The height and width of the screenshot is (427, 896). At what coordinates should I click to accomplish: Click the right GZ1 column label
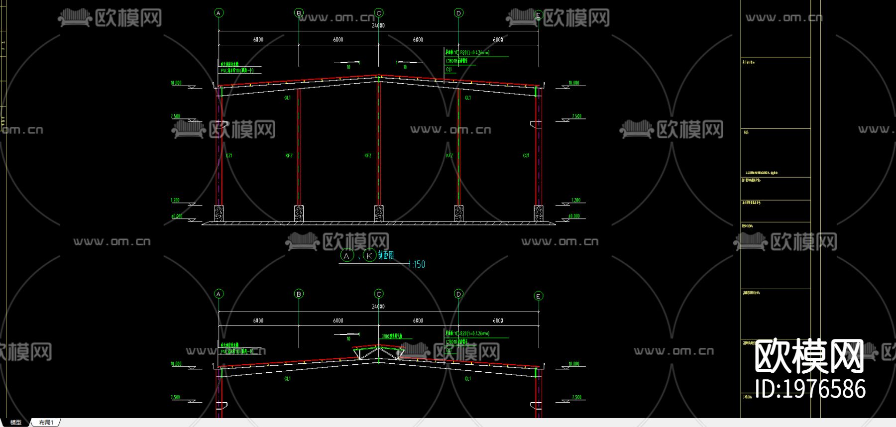(x=526, y=156)
